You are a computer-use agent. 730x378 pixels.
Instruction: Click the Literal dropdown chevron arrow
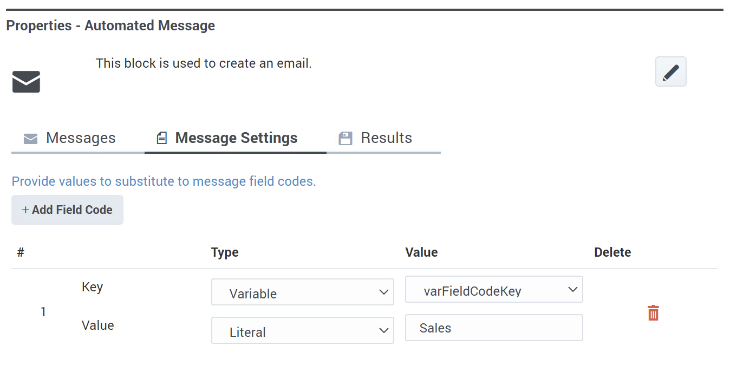(x=383, y=331)
